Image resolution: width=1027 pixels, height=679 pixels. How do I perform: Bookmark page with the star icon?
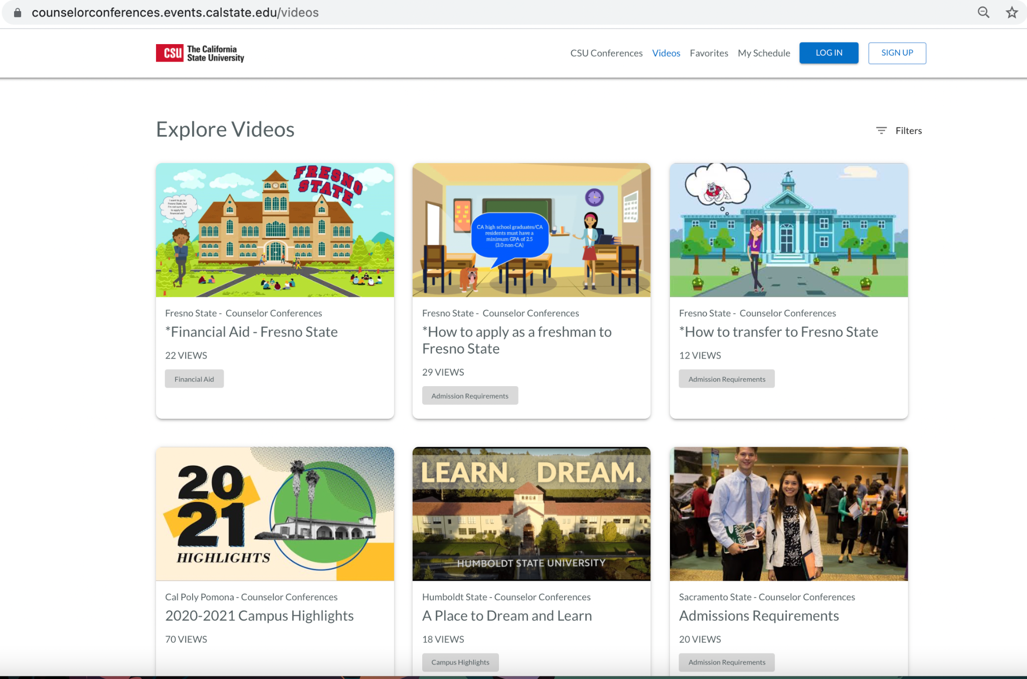(1011, 13)
